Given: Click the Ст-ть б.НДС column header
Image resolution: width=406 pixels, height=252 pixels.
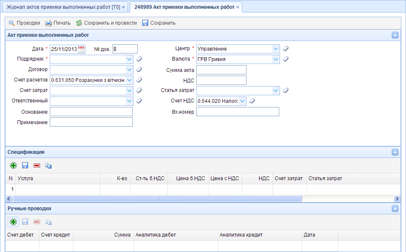Looking at the screenshot, I should coord(149,178).
